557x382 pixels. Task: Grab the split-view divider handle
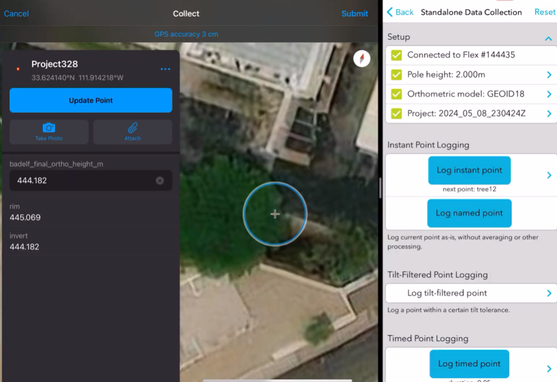380,188
